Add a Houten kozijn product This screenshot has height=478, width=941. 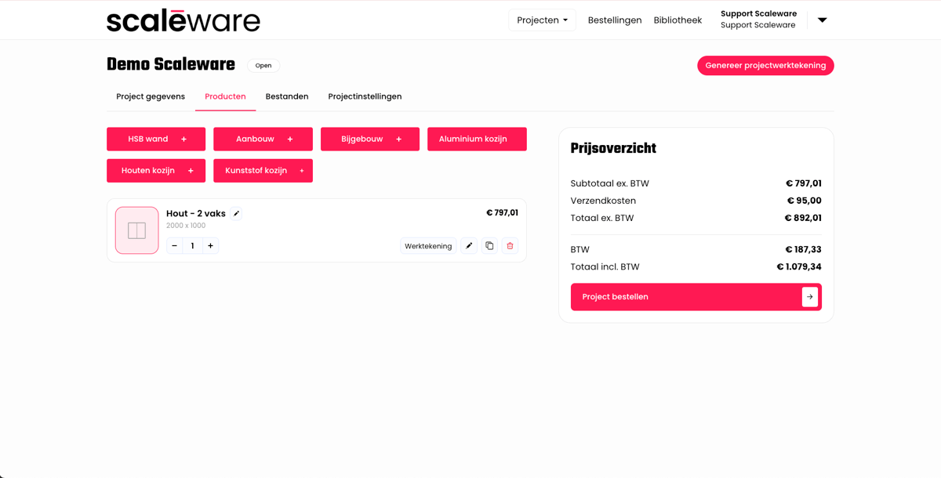click(156, 171)
